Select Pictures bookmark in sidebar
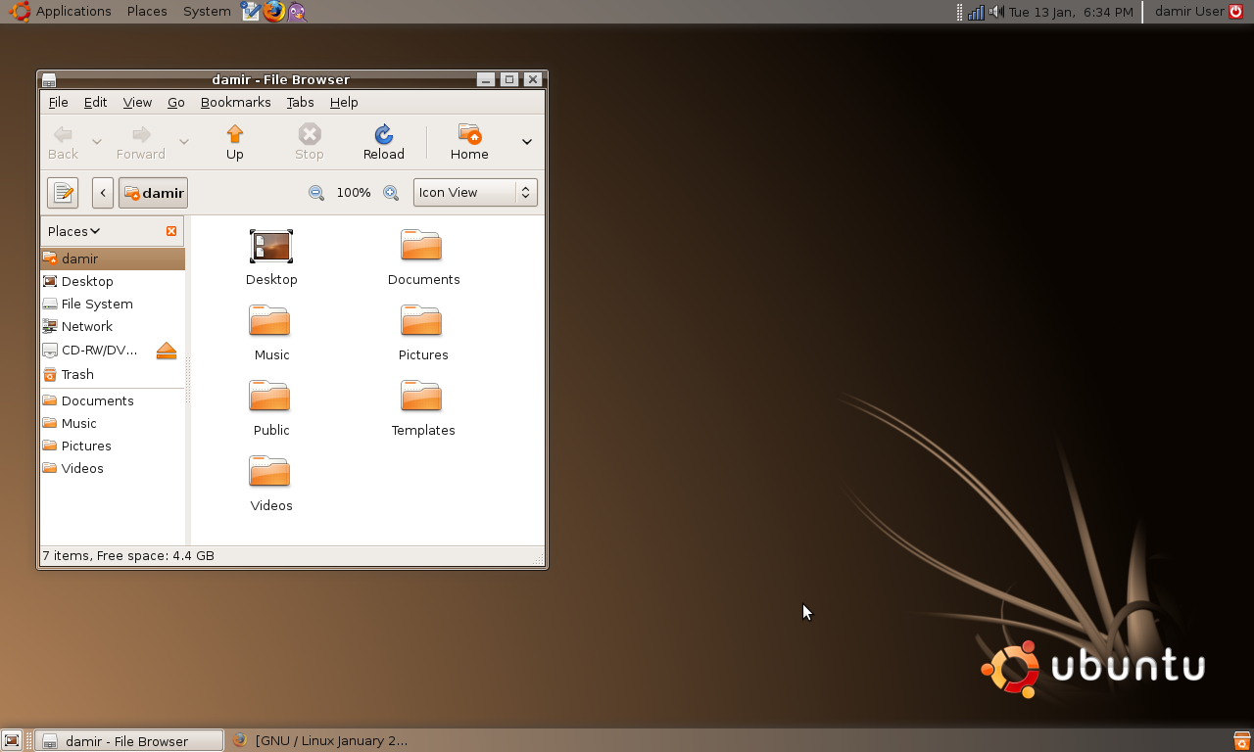This screenshot has width=1254, height=752. (x=113, y=446)
